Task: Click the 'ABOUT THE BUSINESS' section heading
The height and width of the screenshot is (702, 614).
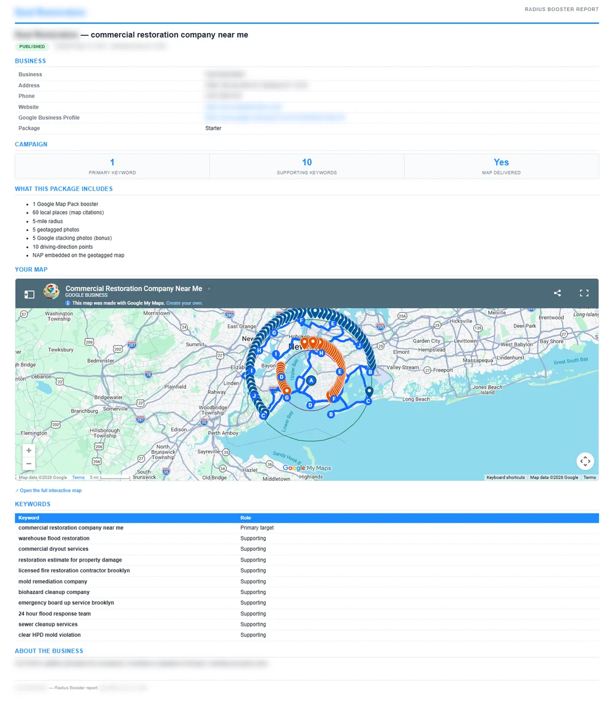Action: coord(49,652)
